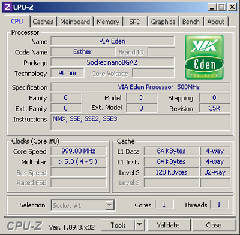Viewport: 240px width, 235px height.
Task: Click the Level 2 128 KBytes value
Action: (172, 172)
